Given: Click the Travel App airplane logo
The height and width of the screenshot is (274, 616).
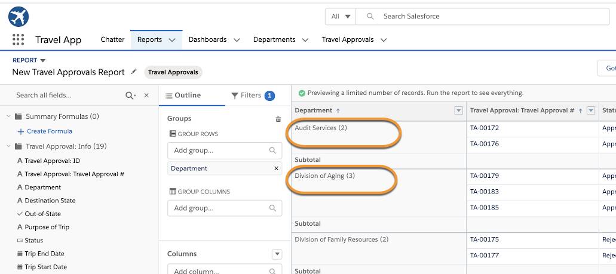Looking at the screenshot, I should (x=19, y=17).
